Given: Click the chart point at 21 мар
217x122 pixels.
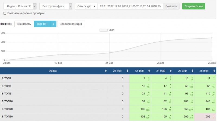Looking at the screenshot, I should [109, 53].
